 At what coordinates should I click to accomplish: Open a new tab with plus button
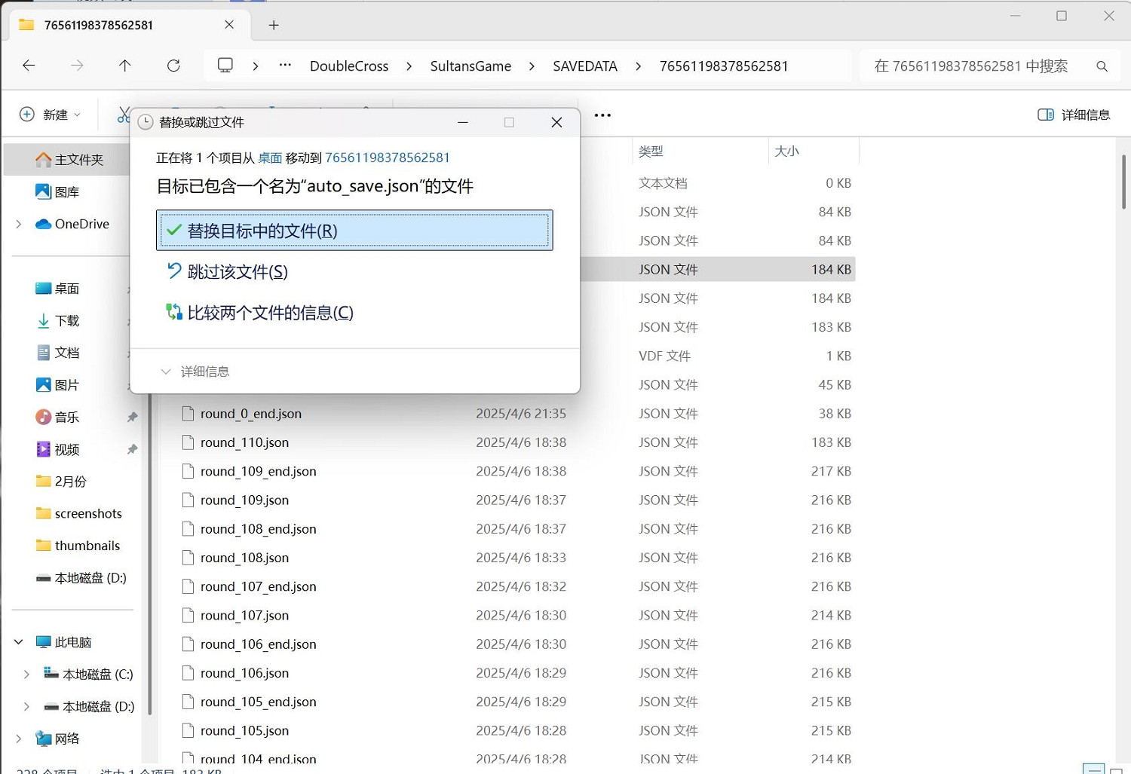tap(274, 25)
